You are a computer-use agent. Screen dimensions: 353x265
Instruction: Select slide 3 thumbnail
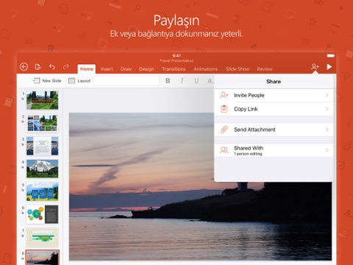(43, 146)
